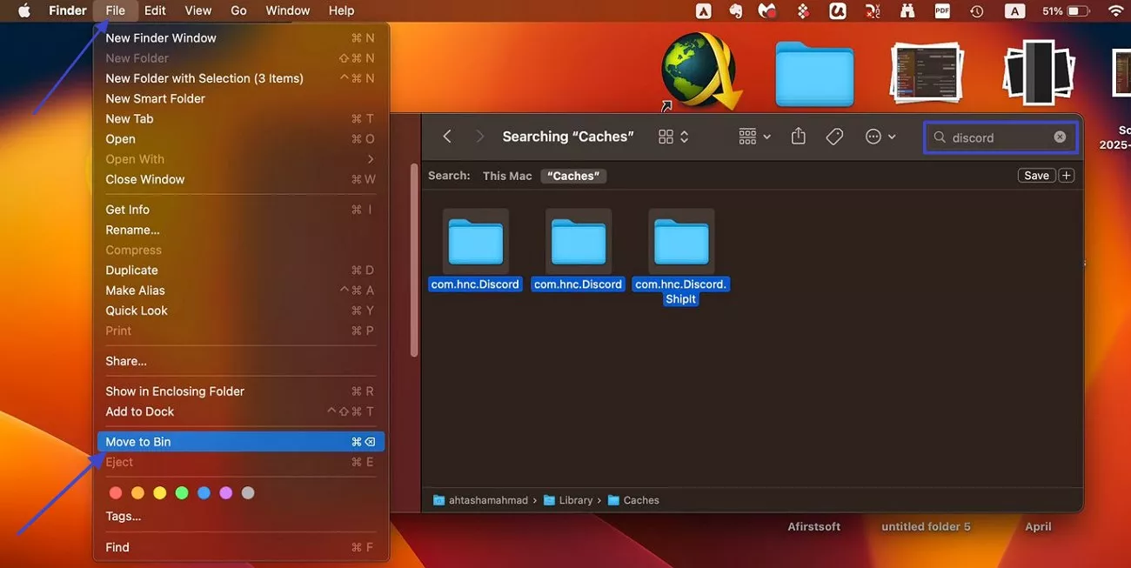Apply the red color tag
This screenshot has height=568, width=1131.
point(115,493)
